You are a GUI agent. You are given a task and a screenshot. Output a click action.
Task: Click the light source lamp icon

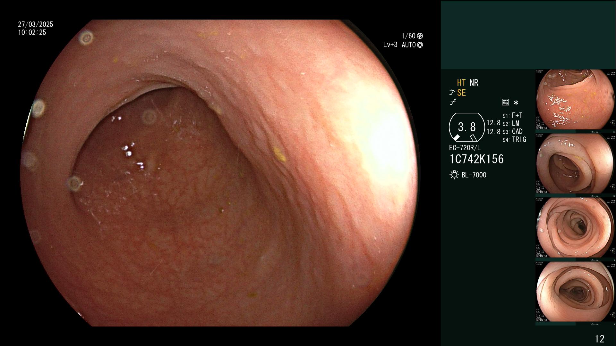pyautogui.click(x=454, y=175)
